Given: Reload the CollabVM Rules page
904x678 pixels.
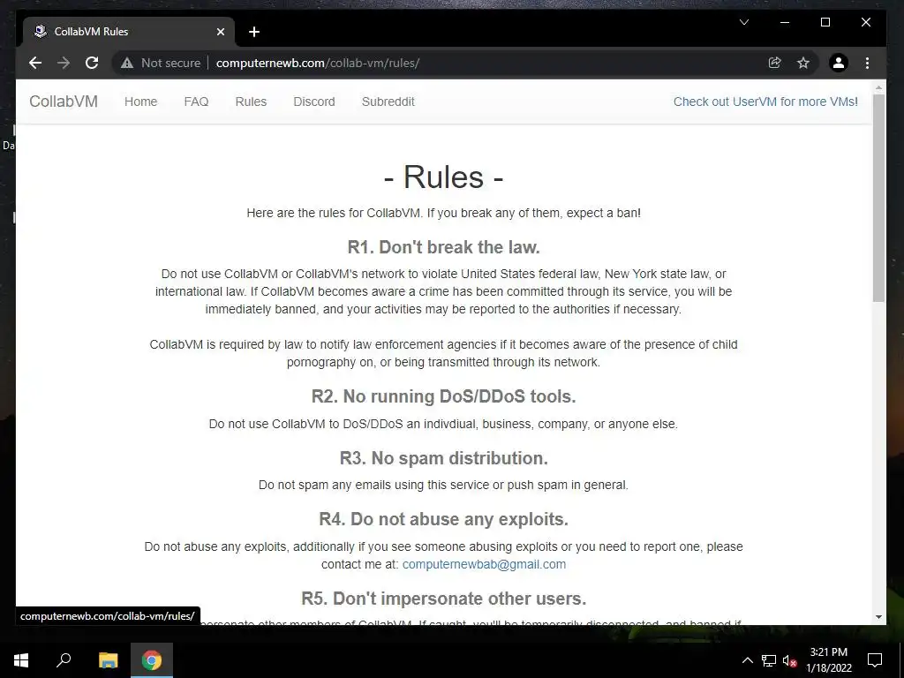Looking at the screenshot, I should pyautogui.click(x=92, y=63).
